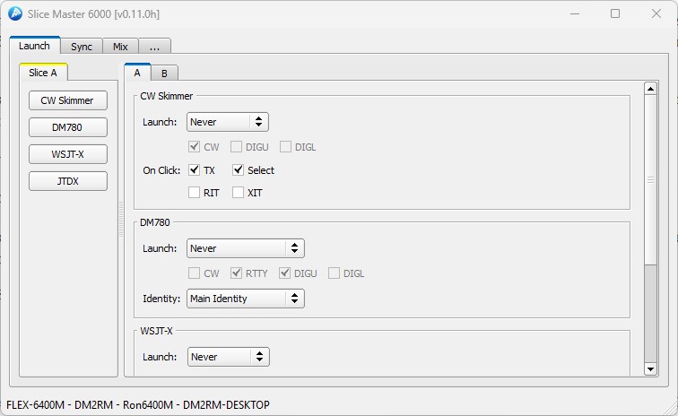This screenshot has width=678, height=416.
Task: Open the Mix tab
Action: pos(120,47)
